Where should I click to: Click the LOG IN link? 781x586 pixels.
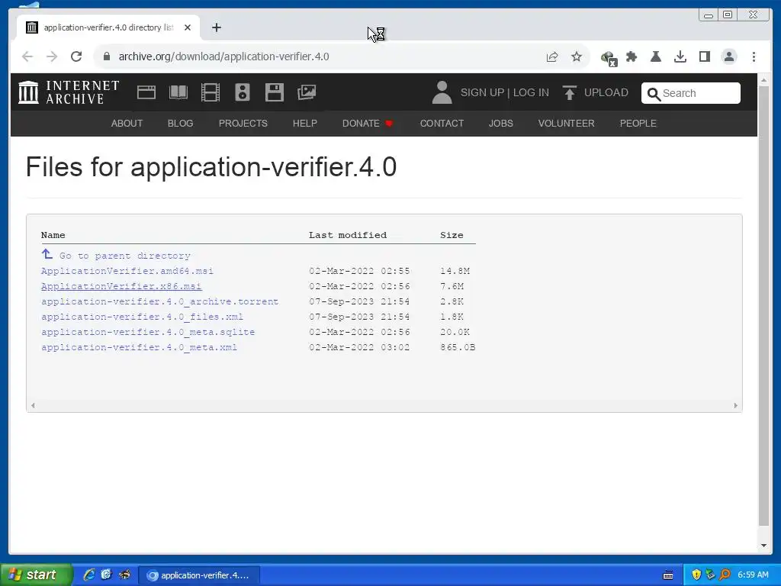[x=531, y=92]
